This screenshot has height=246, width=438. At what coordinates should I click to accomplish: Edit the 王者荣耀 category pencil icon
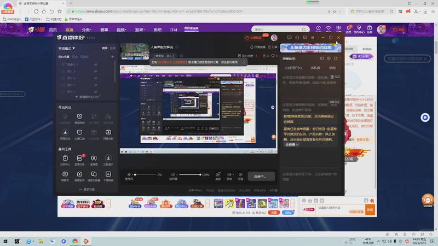pyautogui.click(x=181, y=56)
